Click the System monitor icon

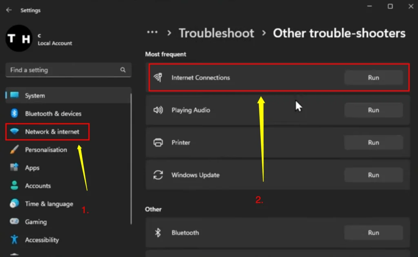pyautogui.click(x=14, y=95)
